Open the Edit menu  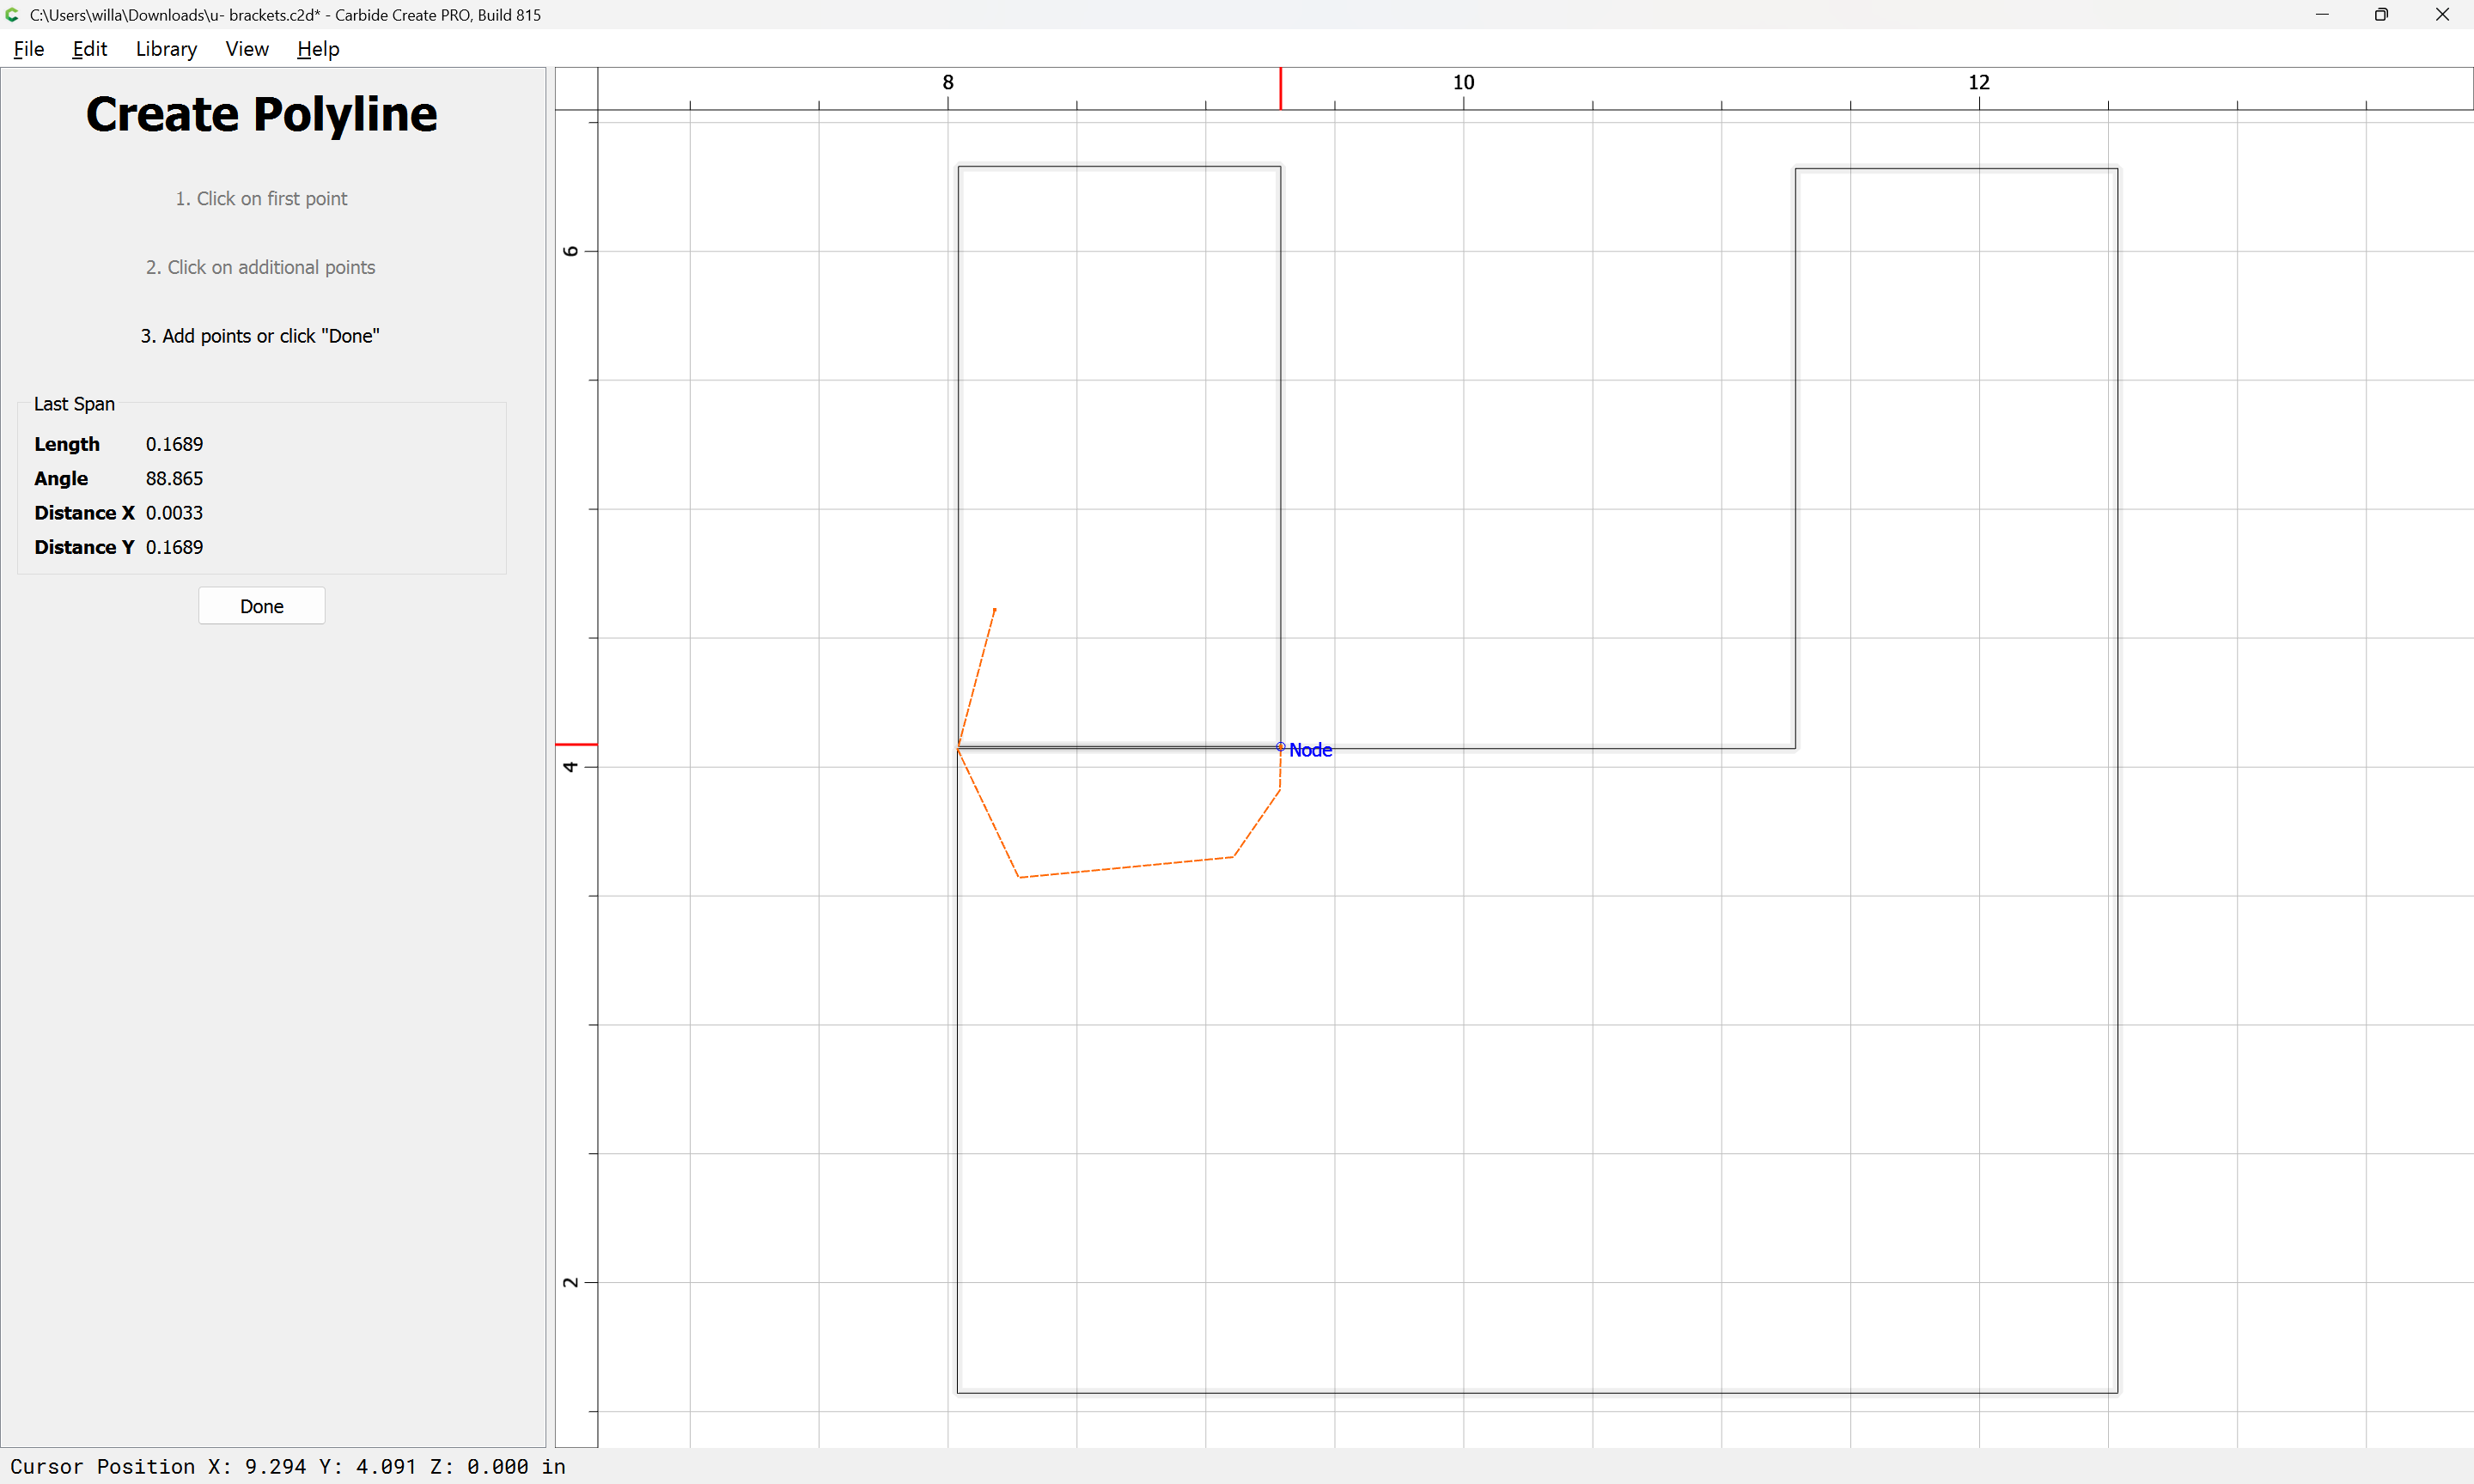[x=89, y=49]
